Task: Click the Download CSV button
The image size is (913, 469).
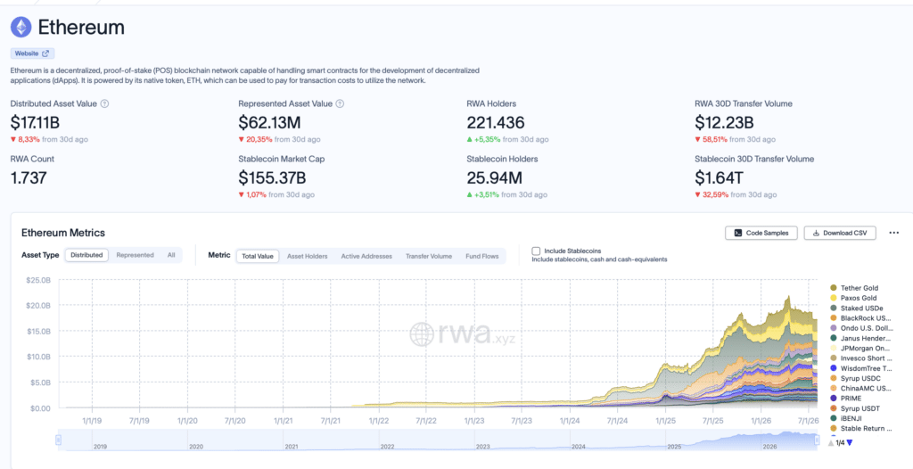Action: click(840, 233)
